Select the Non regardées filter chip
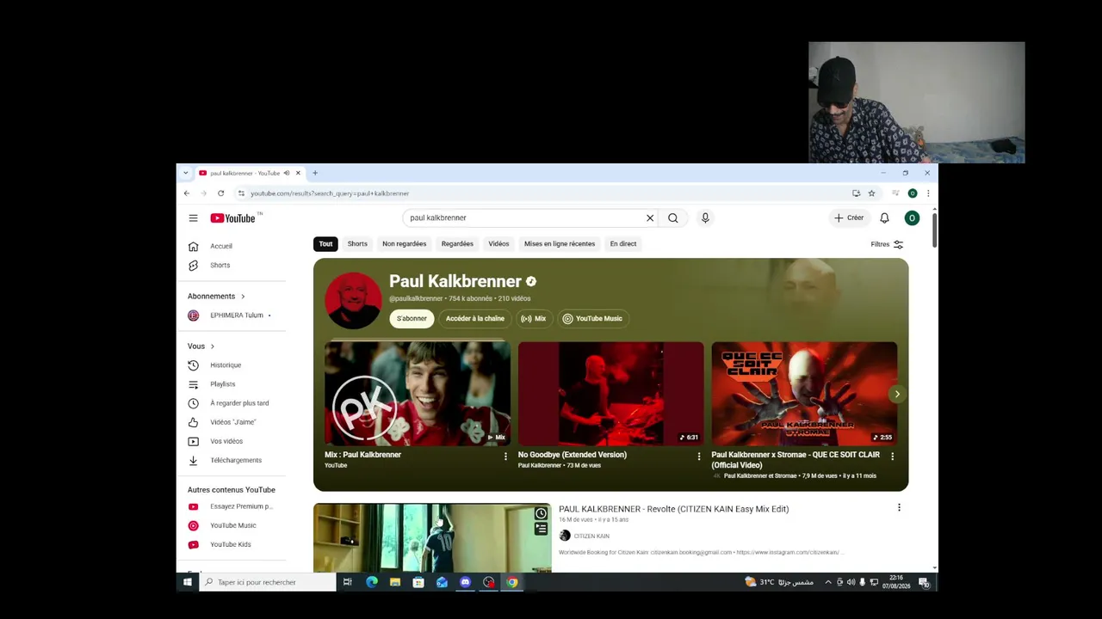This screenshot has height=619, width=1102. coord(405,244)
